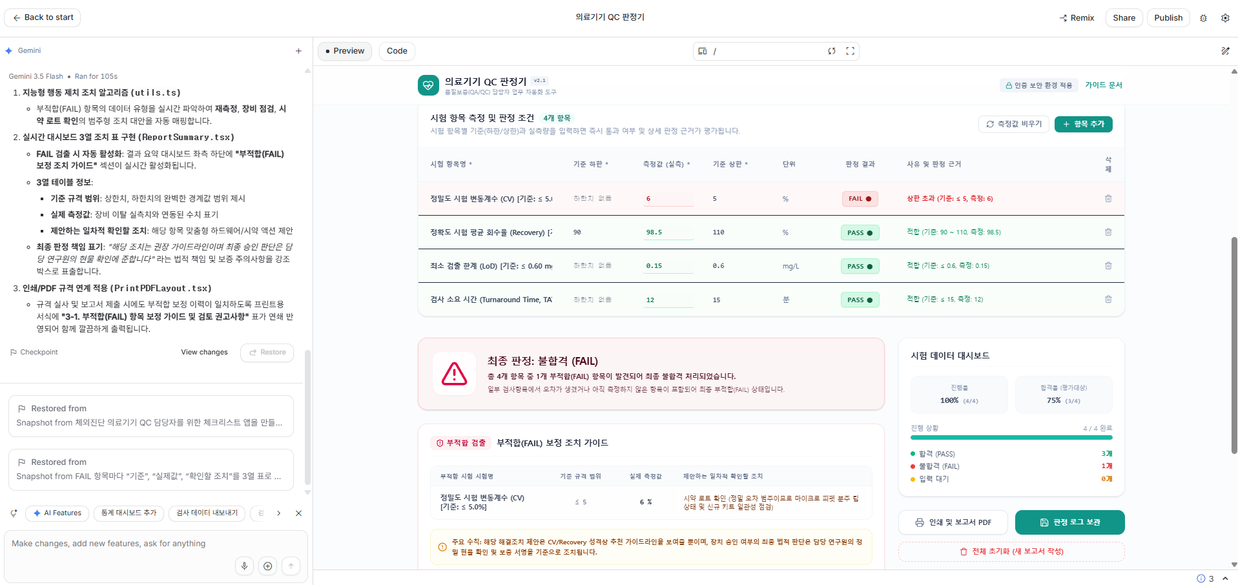Click the annotate pencil icon

(x=1225, y=51)
